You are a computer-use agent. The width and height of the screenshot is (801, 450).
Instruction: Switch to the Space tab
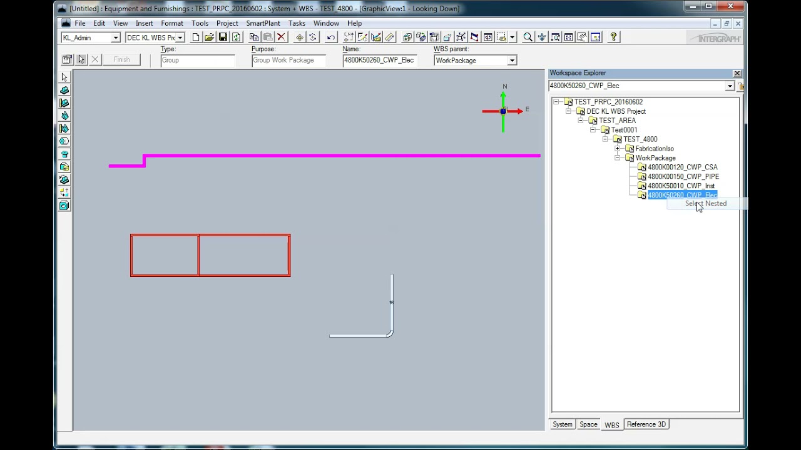pos(588,424)
